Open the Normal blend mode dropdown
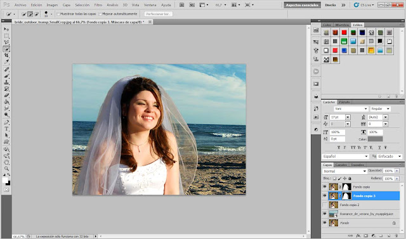406x239 pixels. [x=344, y=171]
